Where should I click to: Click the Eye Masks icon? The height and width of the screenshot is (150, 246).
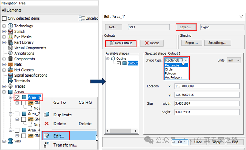pyautogui.click(x=10, y=37)
